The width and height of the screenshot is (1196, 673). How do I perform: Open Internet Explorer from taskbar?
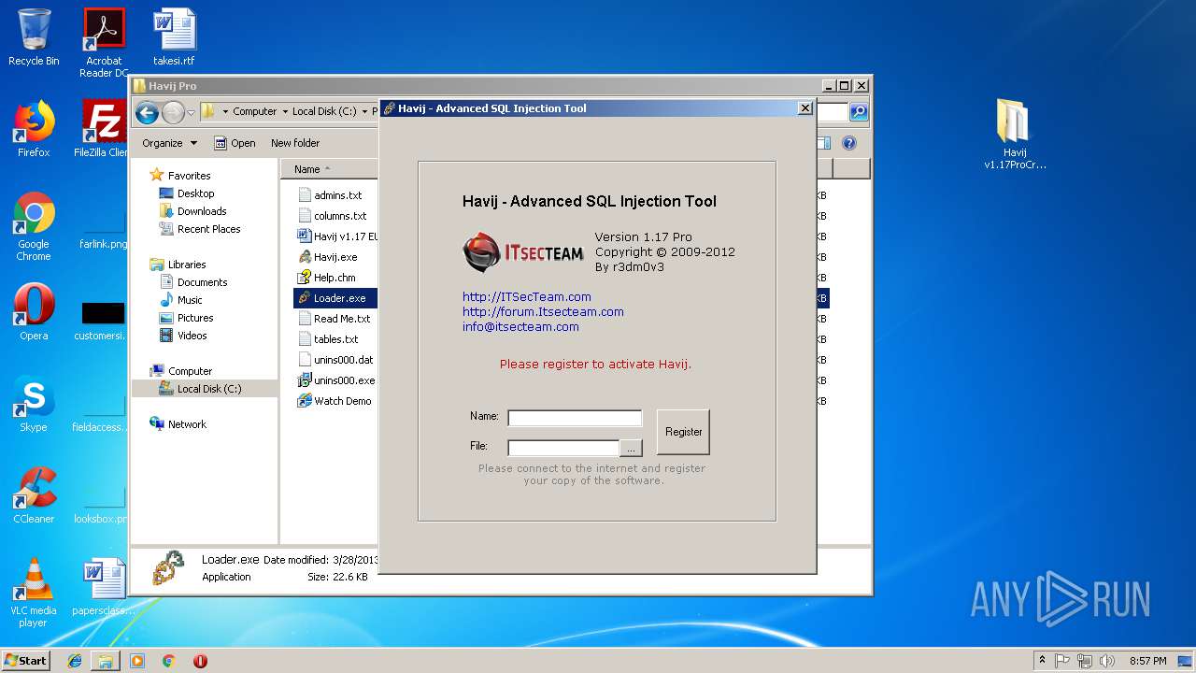(75, 661)
